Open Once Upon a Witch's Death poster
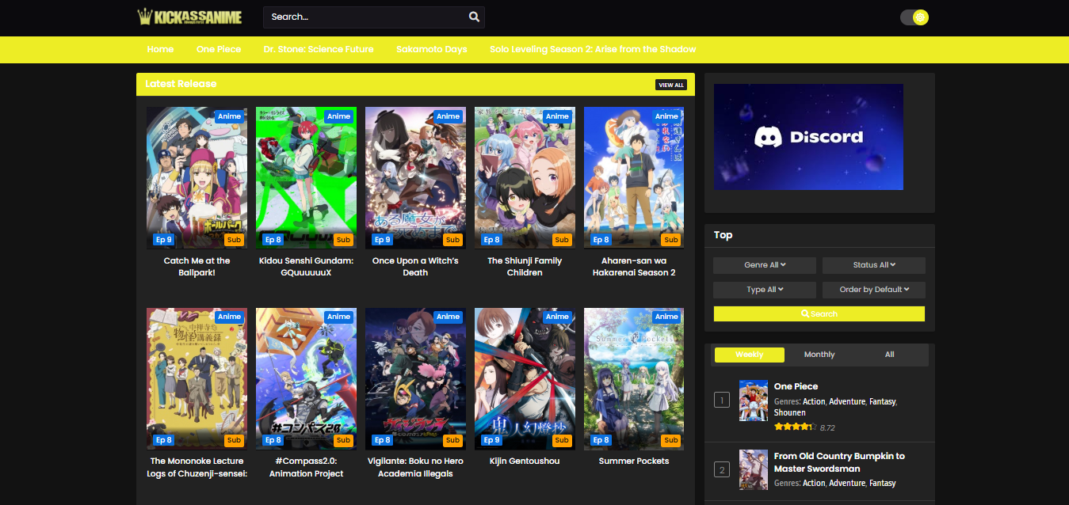Image resolution: width=1069 pixels, height=505 pixels. 415,178
